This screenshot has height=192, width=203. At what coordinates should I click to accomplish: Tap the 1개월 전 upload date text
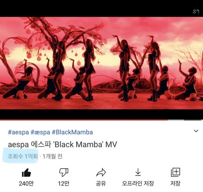pyautogui.click(x=52, y=156)
